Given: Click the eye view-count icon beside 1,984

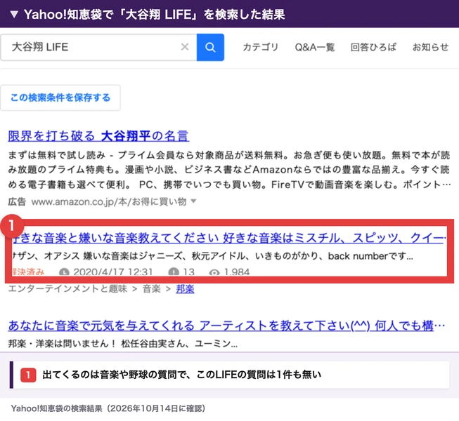Looking at the screenshot, I should point(214,272).
